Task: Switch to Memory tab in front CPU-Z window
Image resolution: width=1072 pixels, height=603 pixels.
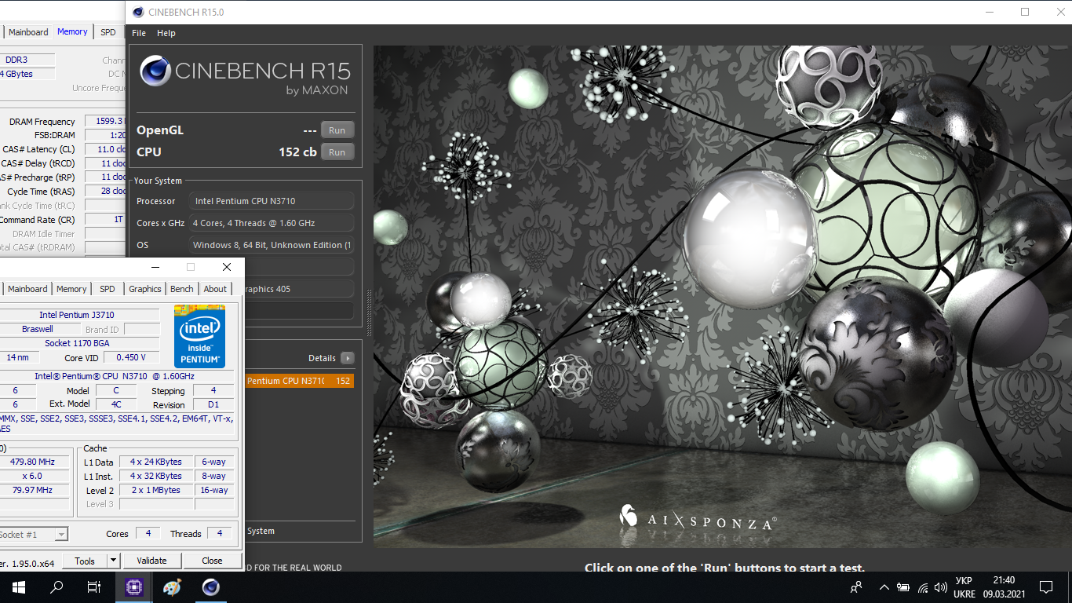Action: click(71, 289)
